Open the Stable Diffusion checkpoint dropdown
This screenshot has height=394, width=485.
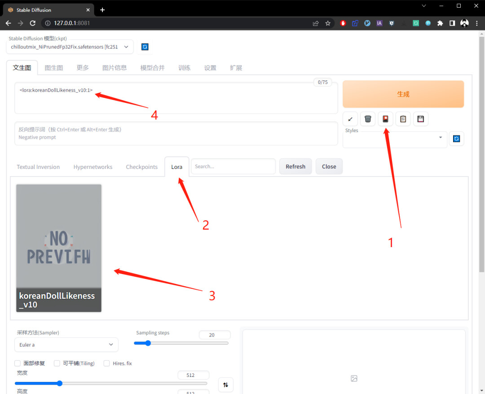click(x=70, y=47)
